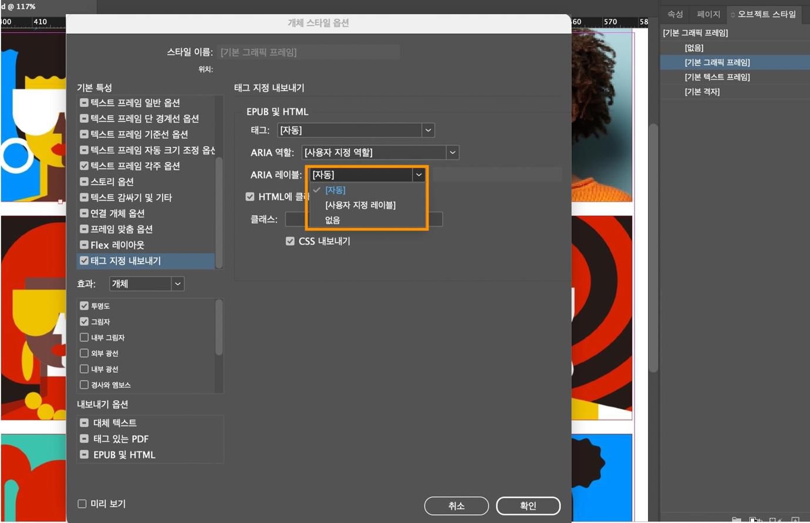810x523 pixels.
Task: Switch to the 속성 panel tab
Action: 675,14
